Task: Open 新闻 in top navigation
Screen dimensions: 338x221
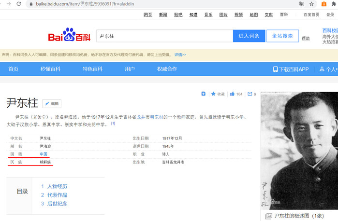Action: coord(163,14)
